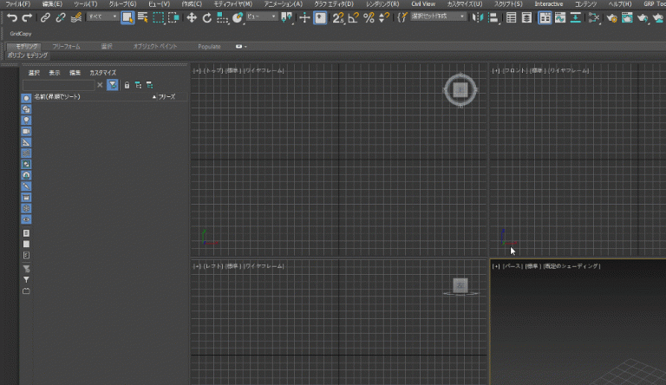Select the Move transform tool

click(x=192, y=17)
